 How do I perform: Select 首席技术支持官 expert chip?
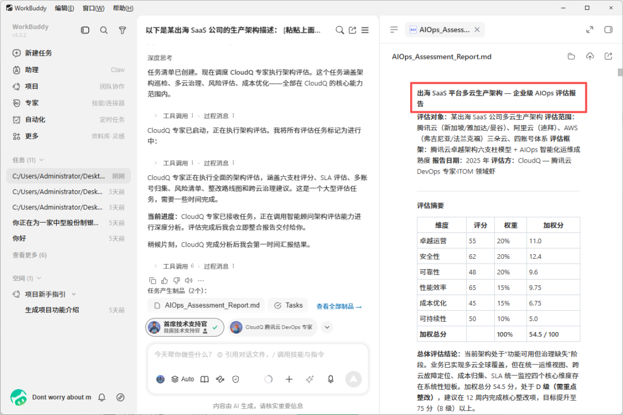pos(185,327)
